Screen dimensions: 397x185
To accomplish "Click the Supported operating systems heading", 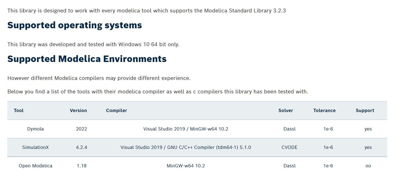I will pyautogui.click(x=75, y=25).
